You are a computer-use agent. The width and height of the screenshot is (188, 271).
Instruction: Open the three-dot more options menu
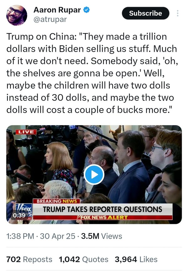[x=178, y=13]
